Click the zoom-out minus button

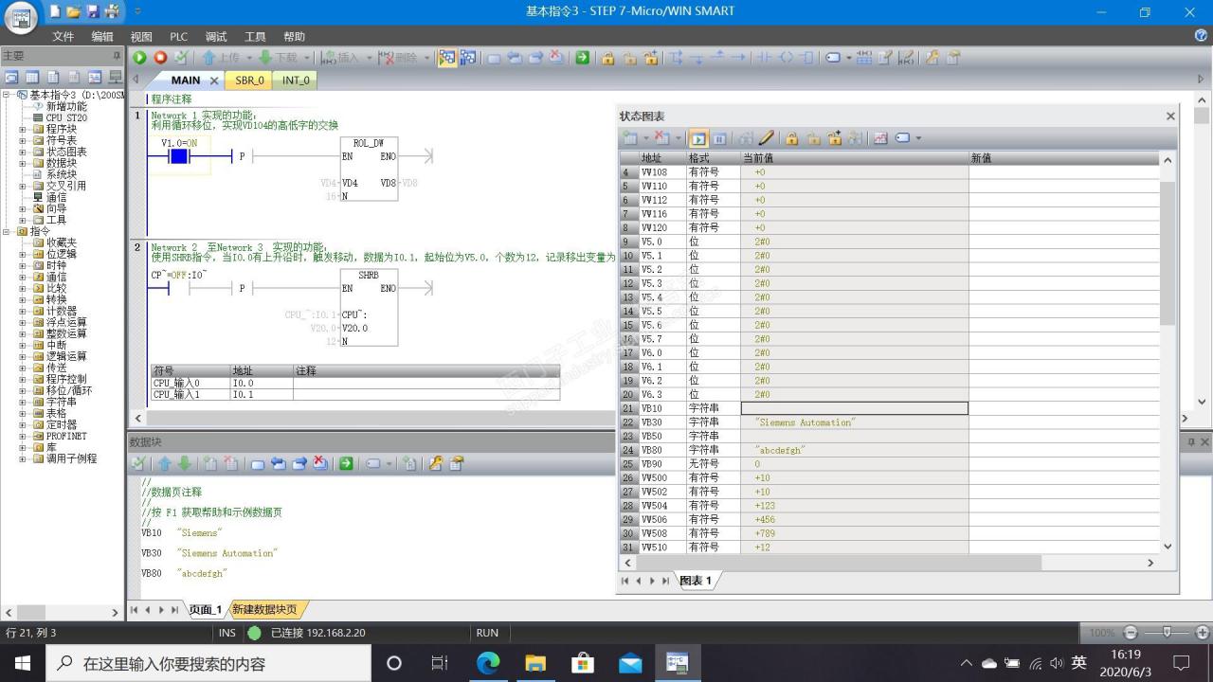pyautogui.click(x=1130, y=632)
